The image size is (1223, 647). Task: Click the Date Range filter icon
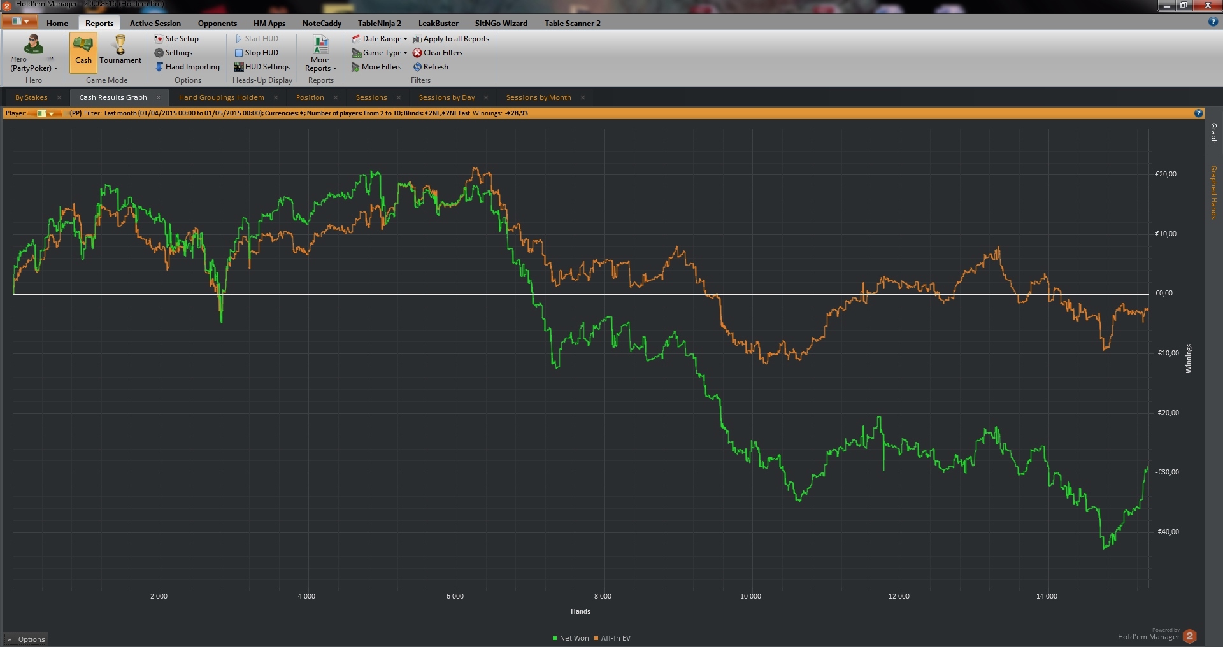pyautogui.click(x=356, y=39)
